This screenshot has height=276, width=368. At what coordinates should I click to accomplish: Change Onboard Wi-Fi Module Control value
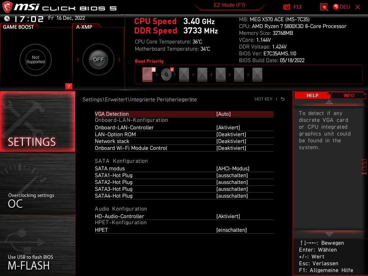pos(231,148)
